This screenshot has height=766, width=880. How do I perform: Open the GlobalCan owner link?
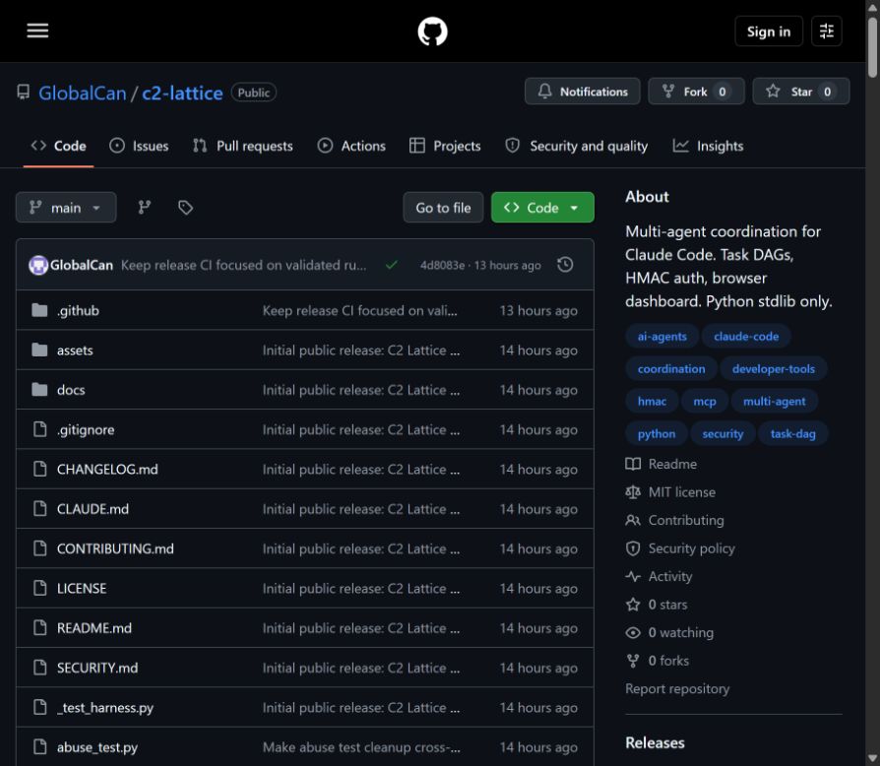coord(83,93)
